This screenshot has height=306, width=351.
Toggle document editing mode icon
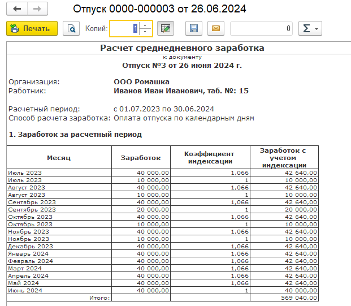coord(165,28)
